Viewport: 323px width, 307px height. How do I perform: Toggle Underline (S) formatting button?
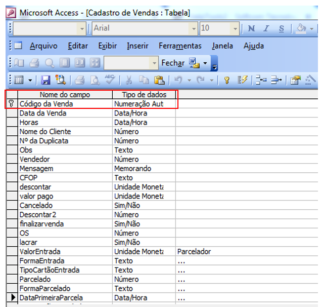point(281,28)
